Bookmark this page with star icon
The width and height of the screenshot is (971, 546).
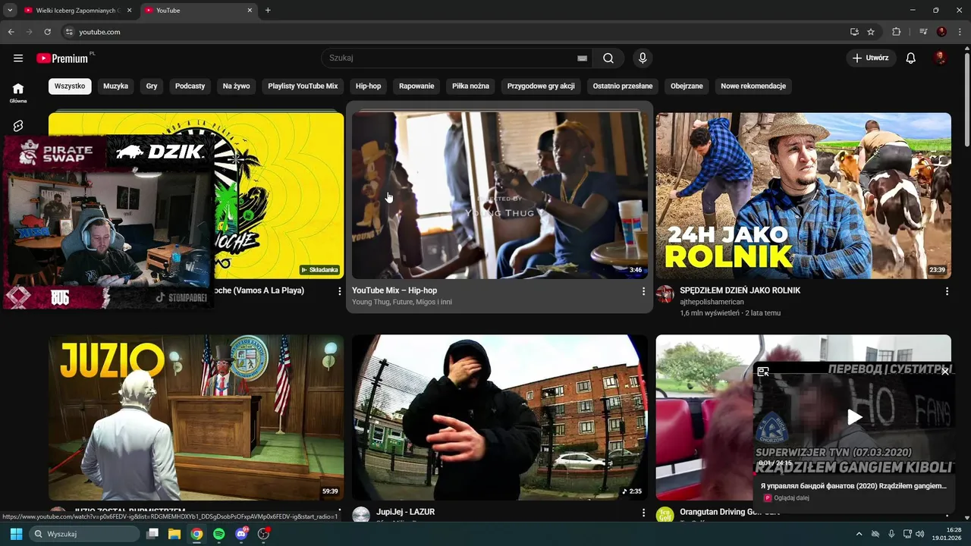pyautogui.click(x=871, y=32)
